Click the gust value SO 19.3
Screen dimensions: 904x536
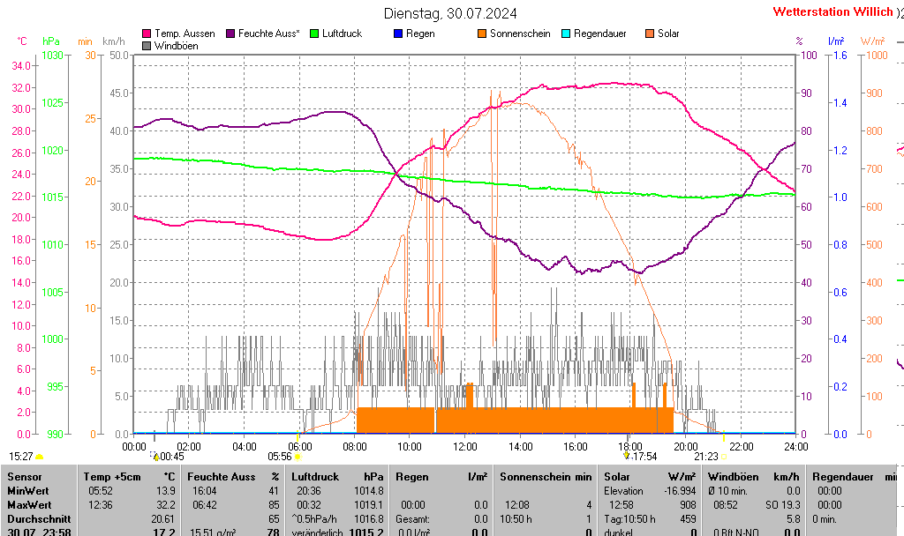point(783,505)
